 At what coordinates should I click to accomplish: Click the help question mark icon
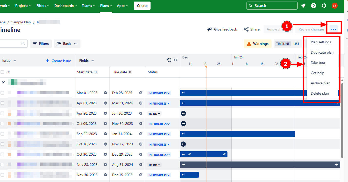[314, 6]
